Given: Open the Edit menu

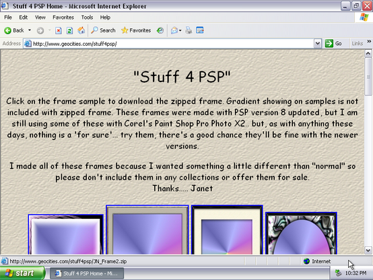Looking at the screenshot, I should tap(24, 17).
